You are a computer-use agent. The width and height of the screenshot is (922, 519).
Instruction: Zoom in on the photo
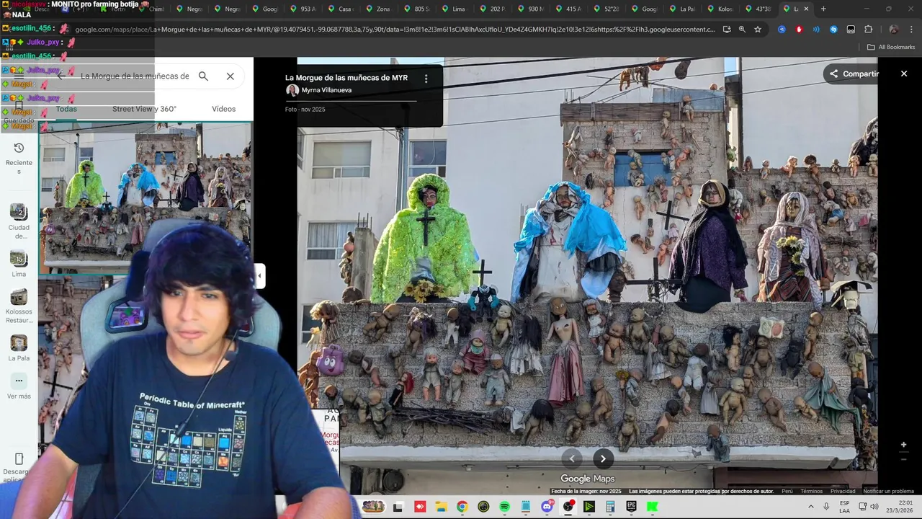click(903, 445)
